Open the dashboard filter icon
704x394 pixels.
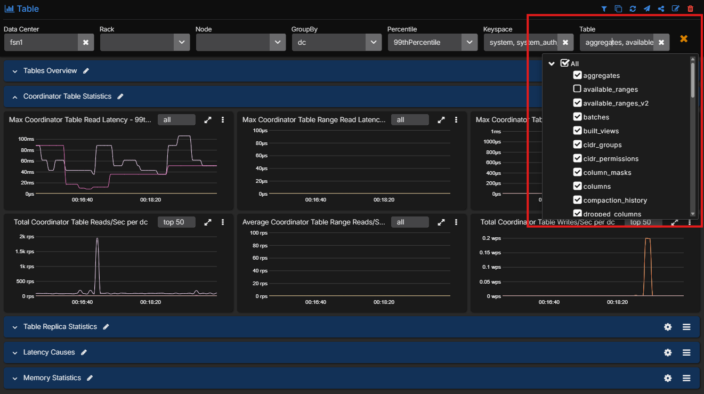[604, 9]
